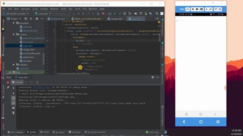This screenshot has width=243, height=136.
Task: Click the blue back arrow below phone screen
Action: (x=184, y=122)
